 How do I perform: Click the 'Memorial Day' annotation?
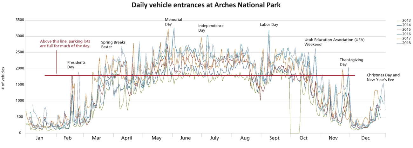tap(173, 22)
